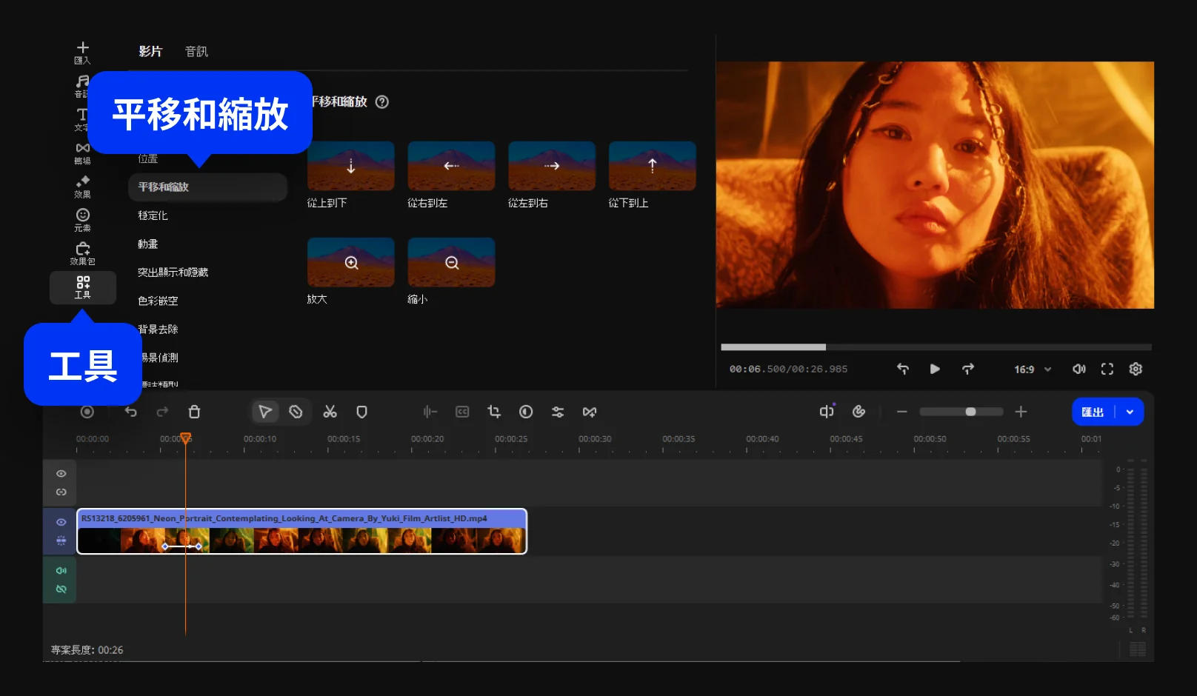
Task: Mute the audio track speaker toggle
Action: pos(61,571)
